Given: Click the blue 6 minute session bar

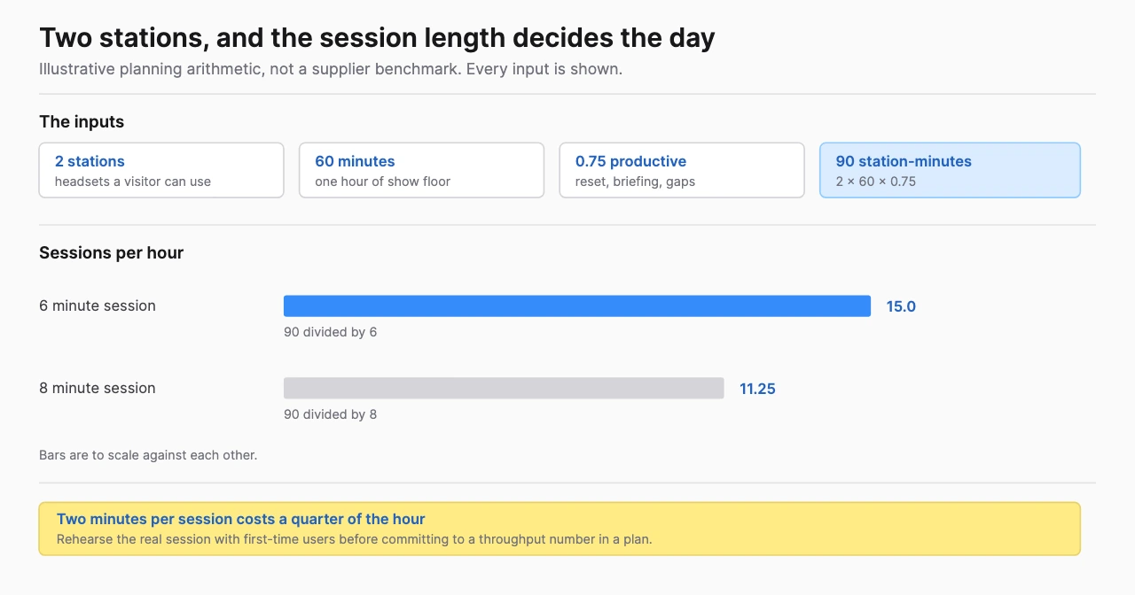Looking at the screenshot, I should [577, 305].
